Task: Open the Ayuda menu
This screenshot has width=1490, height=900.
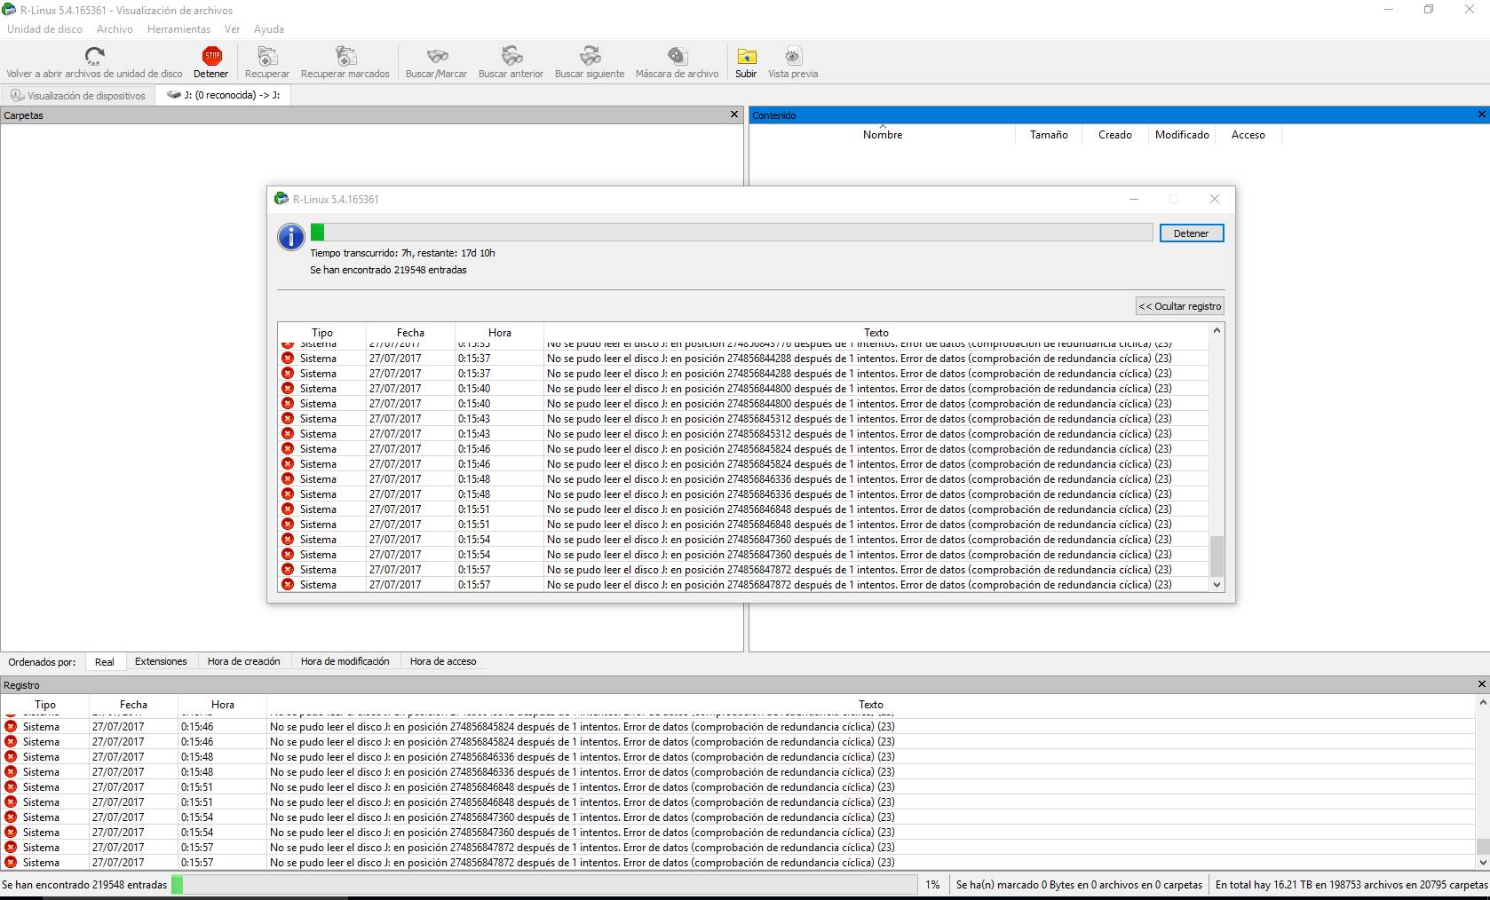Action: click(x=269, y=29)
